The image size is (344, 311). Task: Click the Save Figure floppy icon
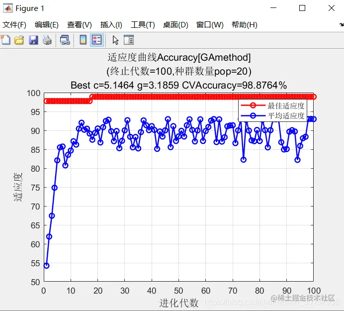(x=33, y=40)
